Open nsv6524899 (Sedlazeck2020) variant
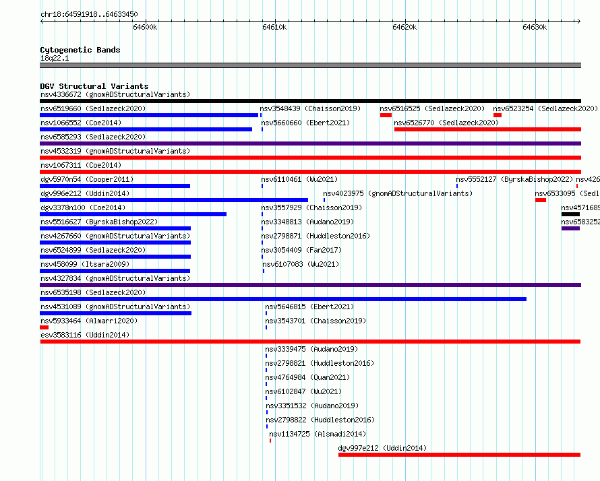Viewport: 600px width, 481px height. pos(93,250)
